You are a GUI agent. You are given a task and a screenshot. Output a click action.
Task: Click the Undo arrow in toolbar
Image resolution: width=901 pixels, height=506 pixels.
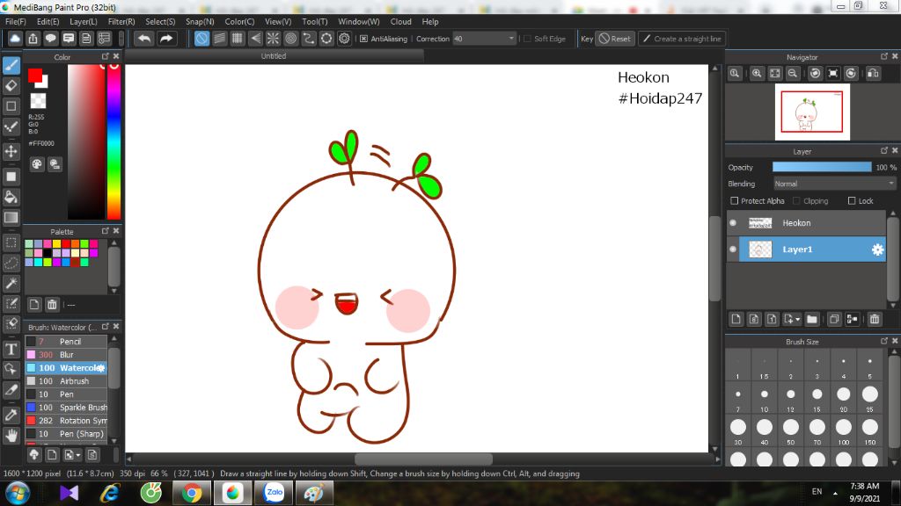click(x=144, y=39)
